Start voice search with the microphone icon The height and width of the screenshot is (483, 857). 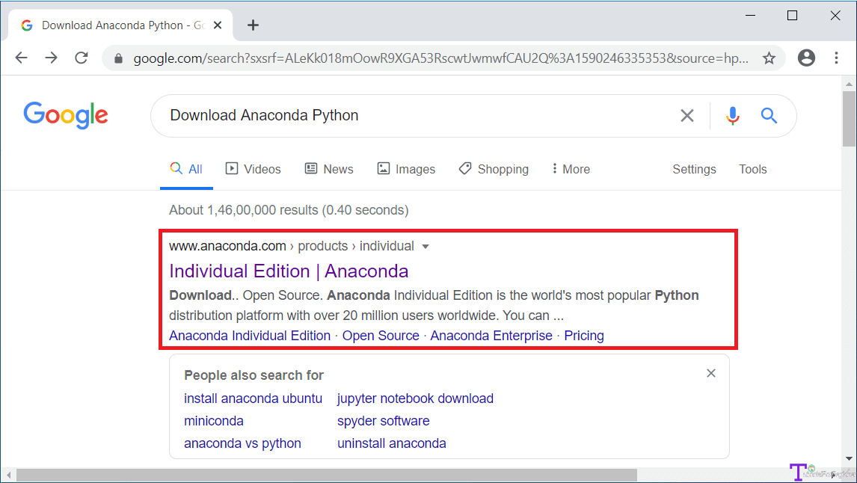pyautogui.click(x=732, y=115)
